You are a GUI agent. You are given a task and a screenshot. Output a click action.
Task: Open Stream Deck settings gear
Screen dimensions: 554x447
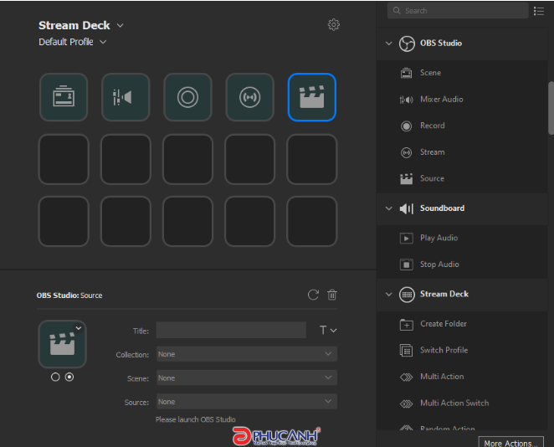(334, 25)
